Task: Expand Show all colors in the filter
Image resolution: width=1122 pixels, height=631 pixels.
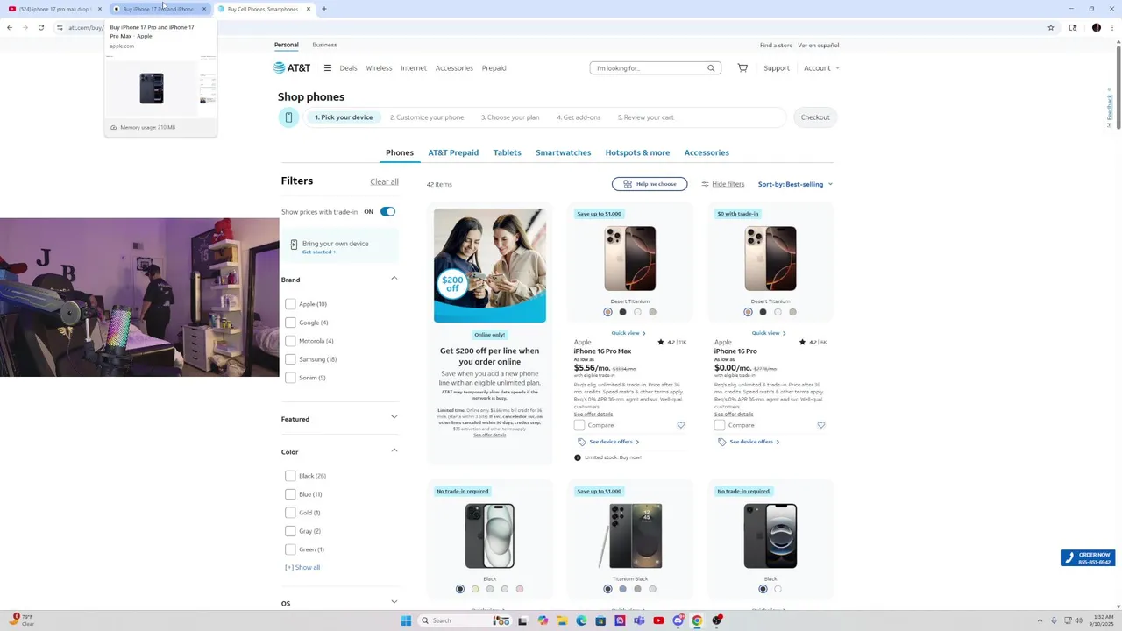Action: click(302, 567)
